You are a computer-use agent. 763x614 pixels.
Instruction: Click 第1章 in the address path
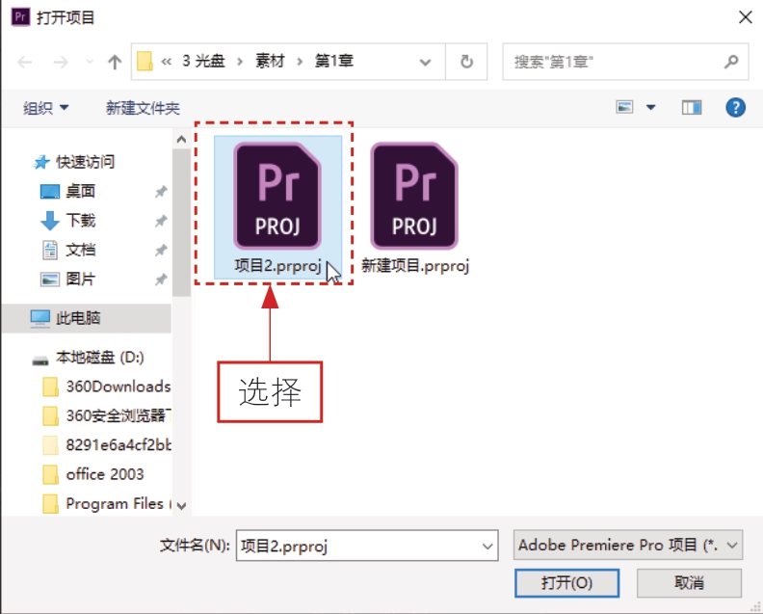[333, 61]
